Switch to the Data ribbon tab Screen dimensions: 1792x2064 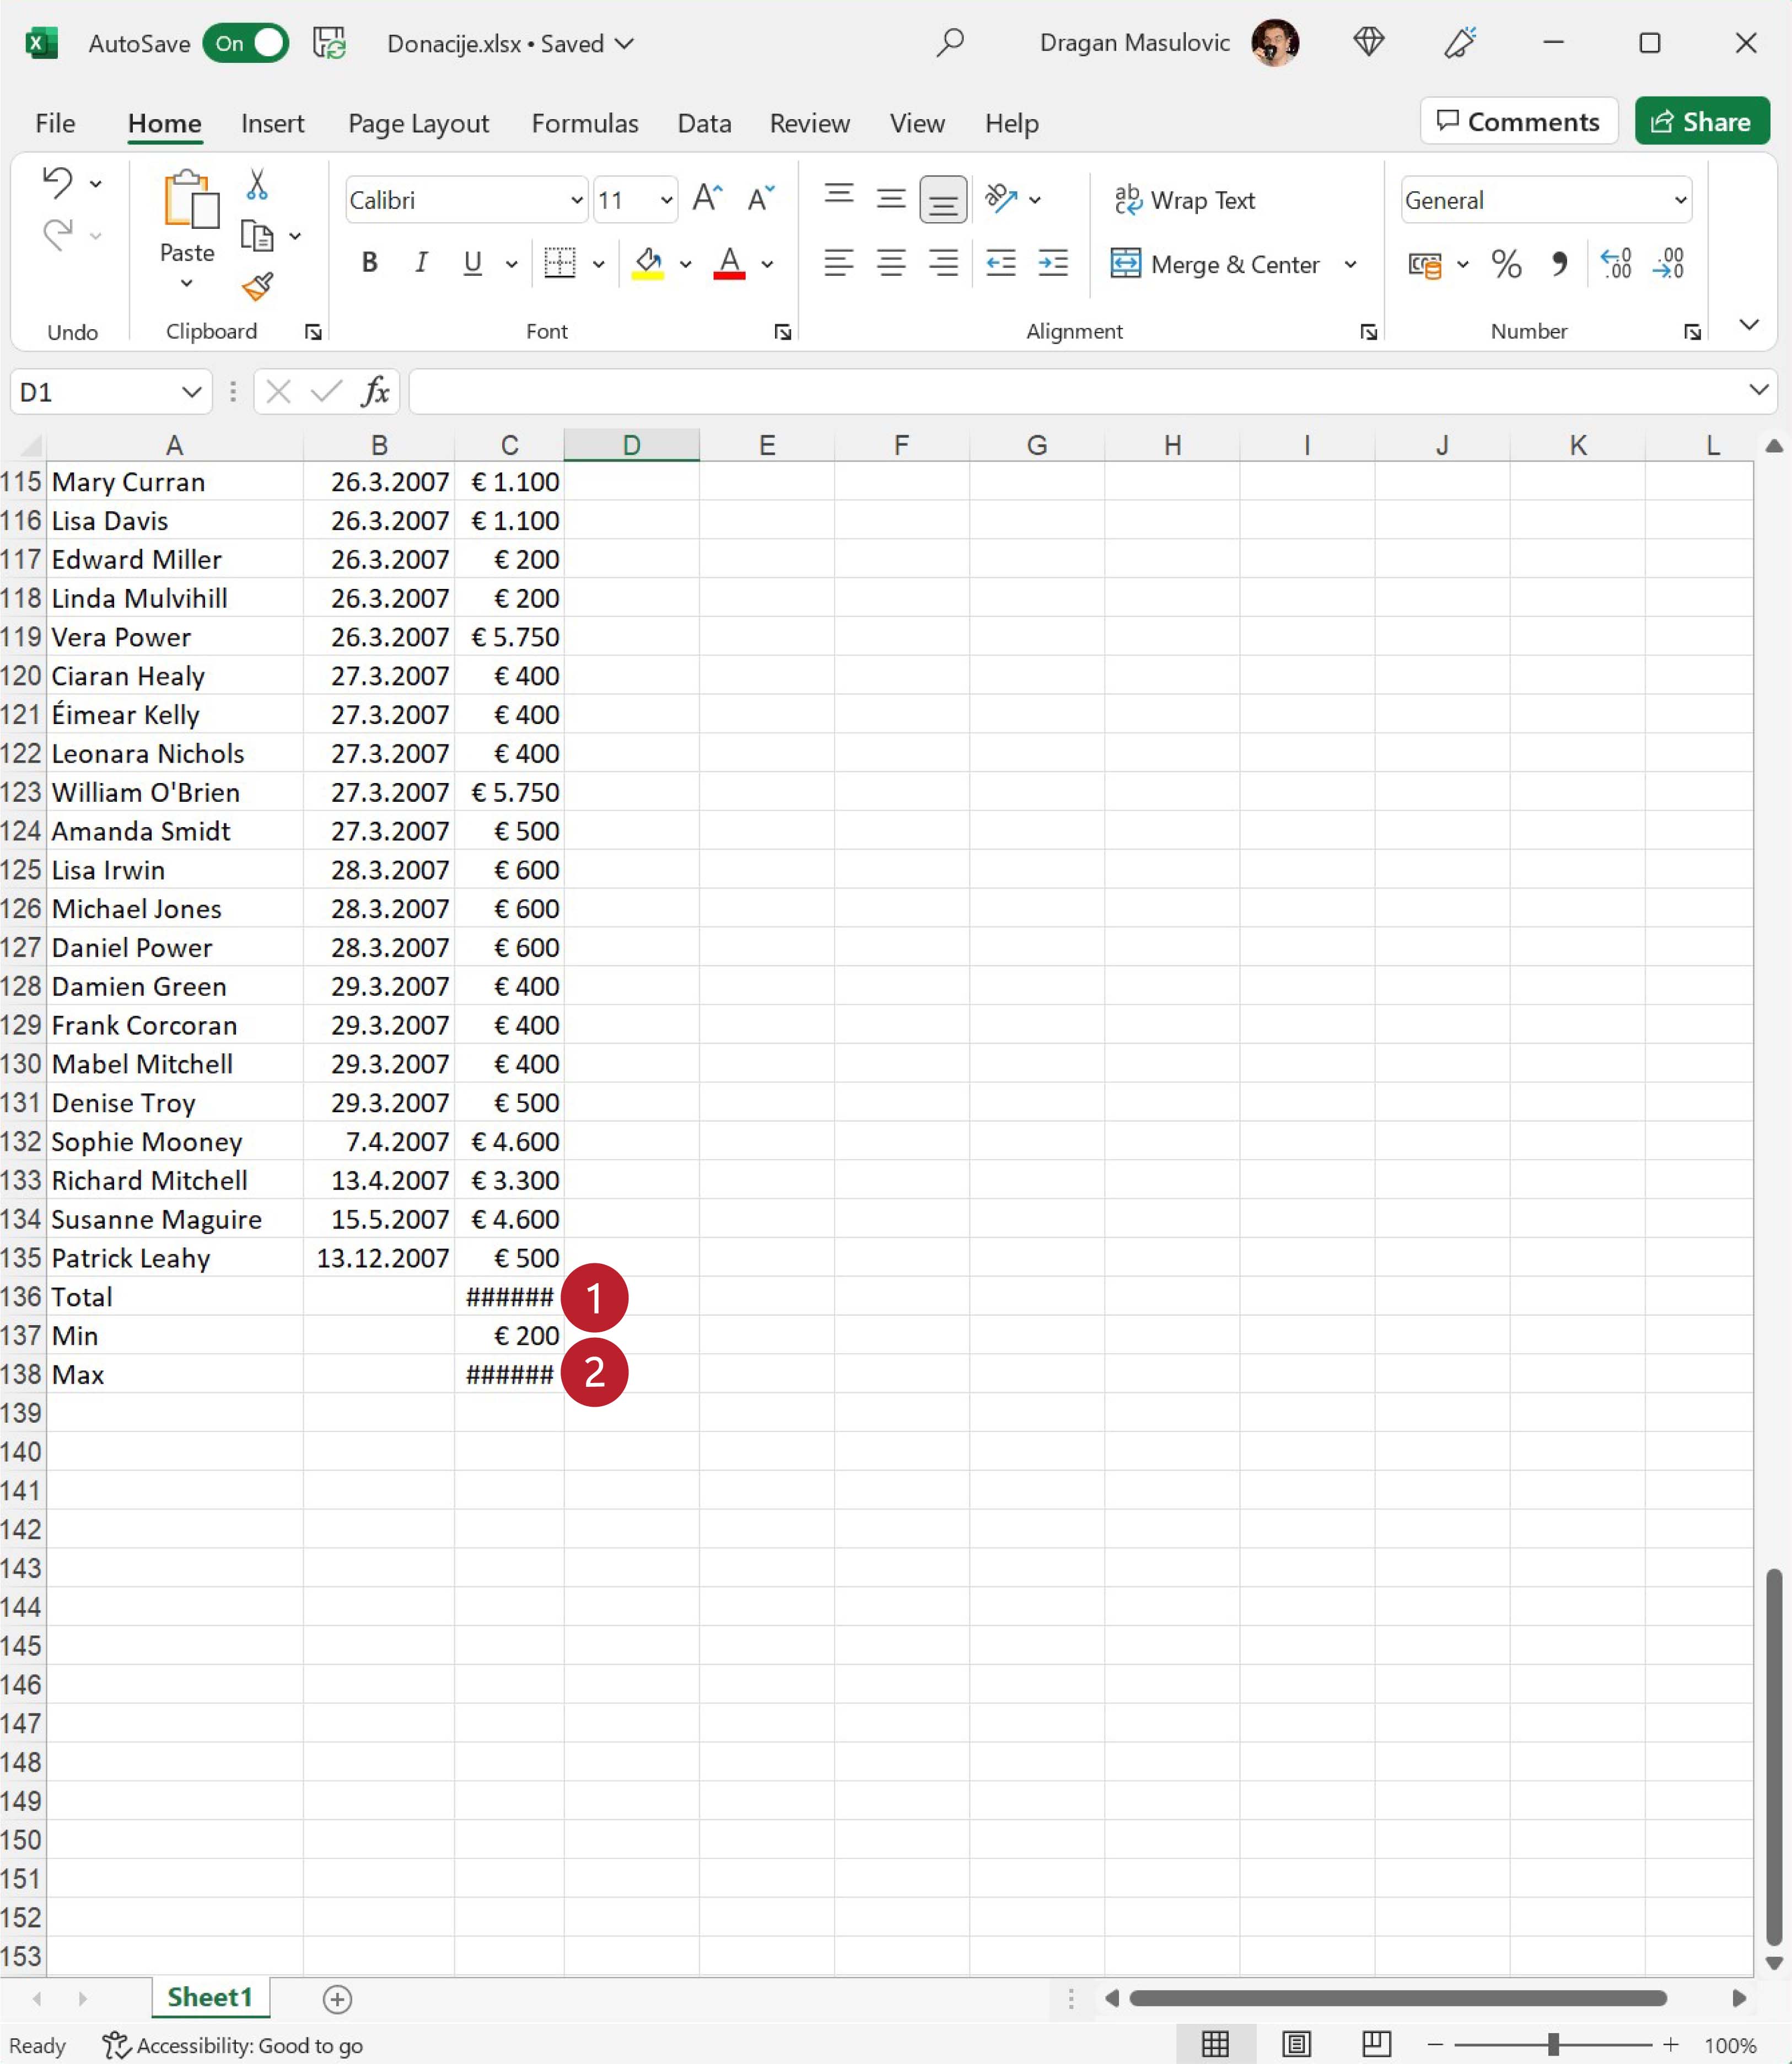(x=704, y=123)
